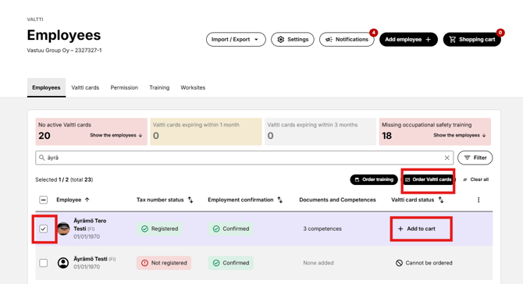Screen dimensions: 523x284
Task: Click the Äyrämö Testi employee name
Action: click(91, 259)
